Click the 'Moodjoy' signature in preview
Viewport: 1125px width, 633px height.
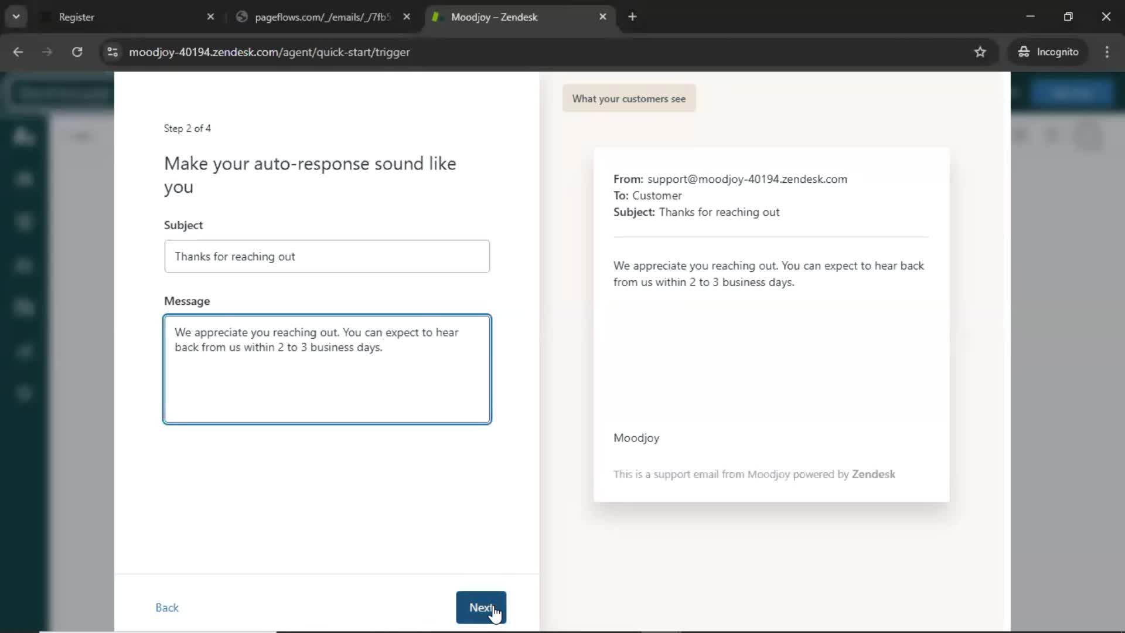point(636,438)
